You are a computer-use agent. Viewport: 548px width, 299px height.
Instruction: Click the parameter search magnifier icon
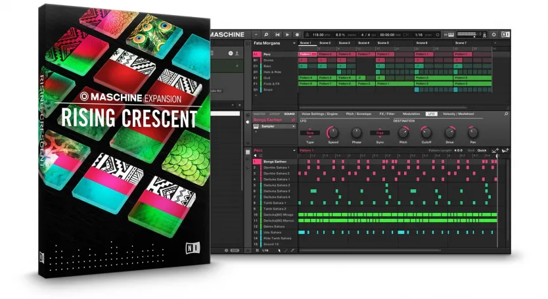(x=506, y=114)
